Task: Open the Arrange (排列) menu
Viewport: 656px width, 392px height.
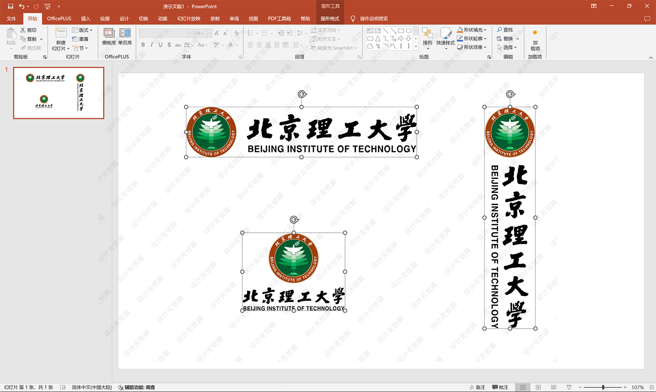Action: (427, 38)
